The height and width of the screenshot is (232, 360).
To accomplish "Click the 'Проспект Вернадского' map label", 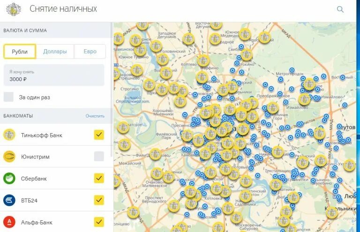I will click(x=154, y=199).
